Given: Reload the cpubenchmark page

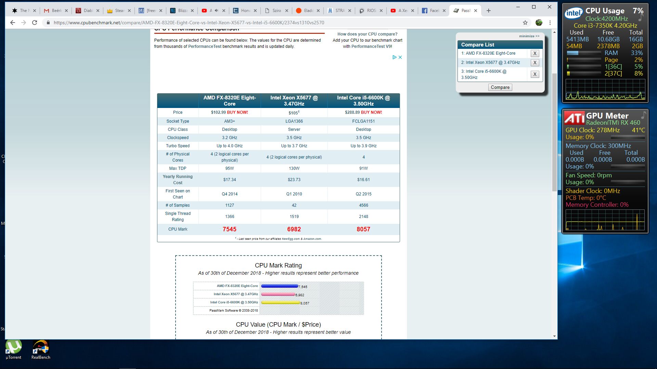Looking at the screenshot, I should point(35,23).
